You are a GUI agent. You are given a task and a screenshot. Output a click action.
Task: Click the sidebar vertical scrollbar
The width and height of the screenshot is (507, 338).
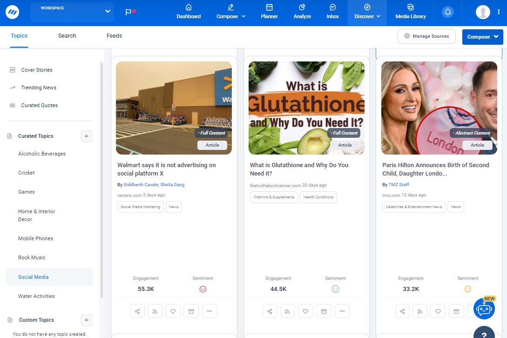[x=101, y=180]
